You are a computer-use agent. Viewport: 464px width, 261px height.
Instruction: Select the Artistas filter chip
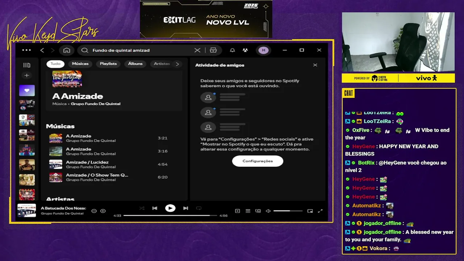[162, 64]
